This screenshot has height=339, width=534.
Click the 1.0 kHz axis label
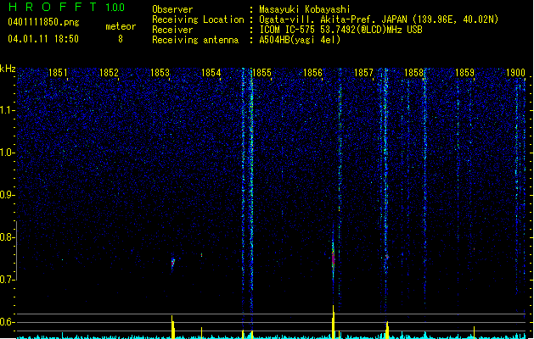(7, 153)
